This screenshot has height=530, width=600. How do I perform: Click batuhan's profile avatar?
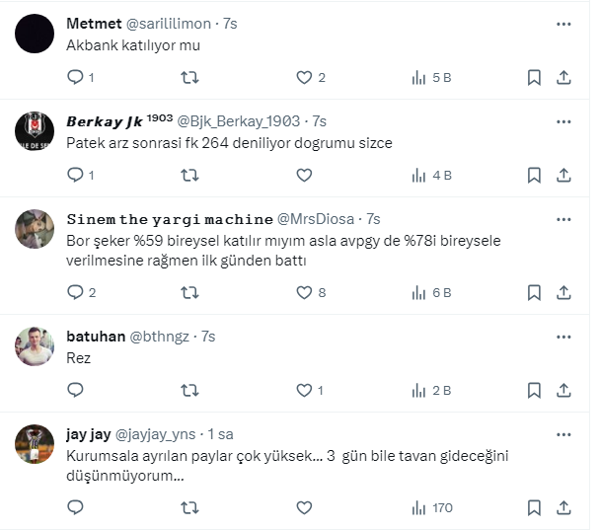tap(35, 345)
